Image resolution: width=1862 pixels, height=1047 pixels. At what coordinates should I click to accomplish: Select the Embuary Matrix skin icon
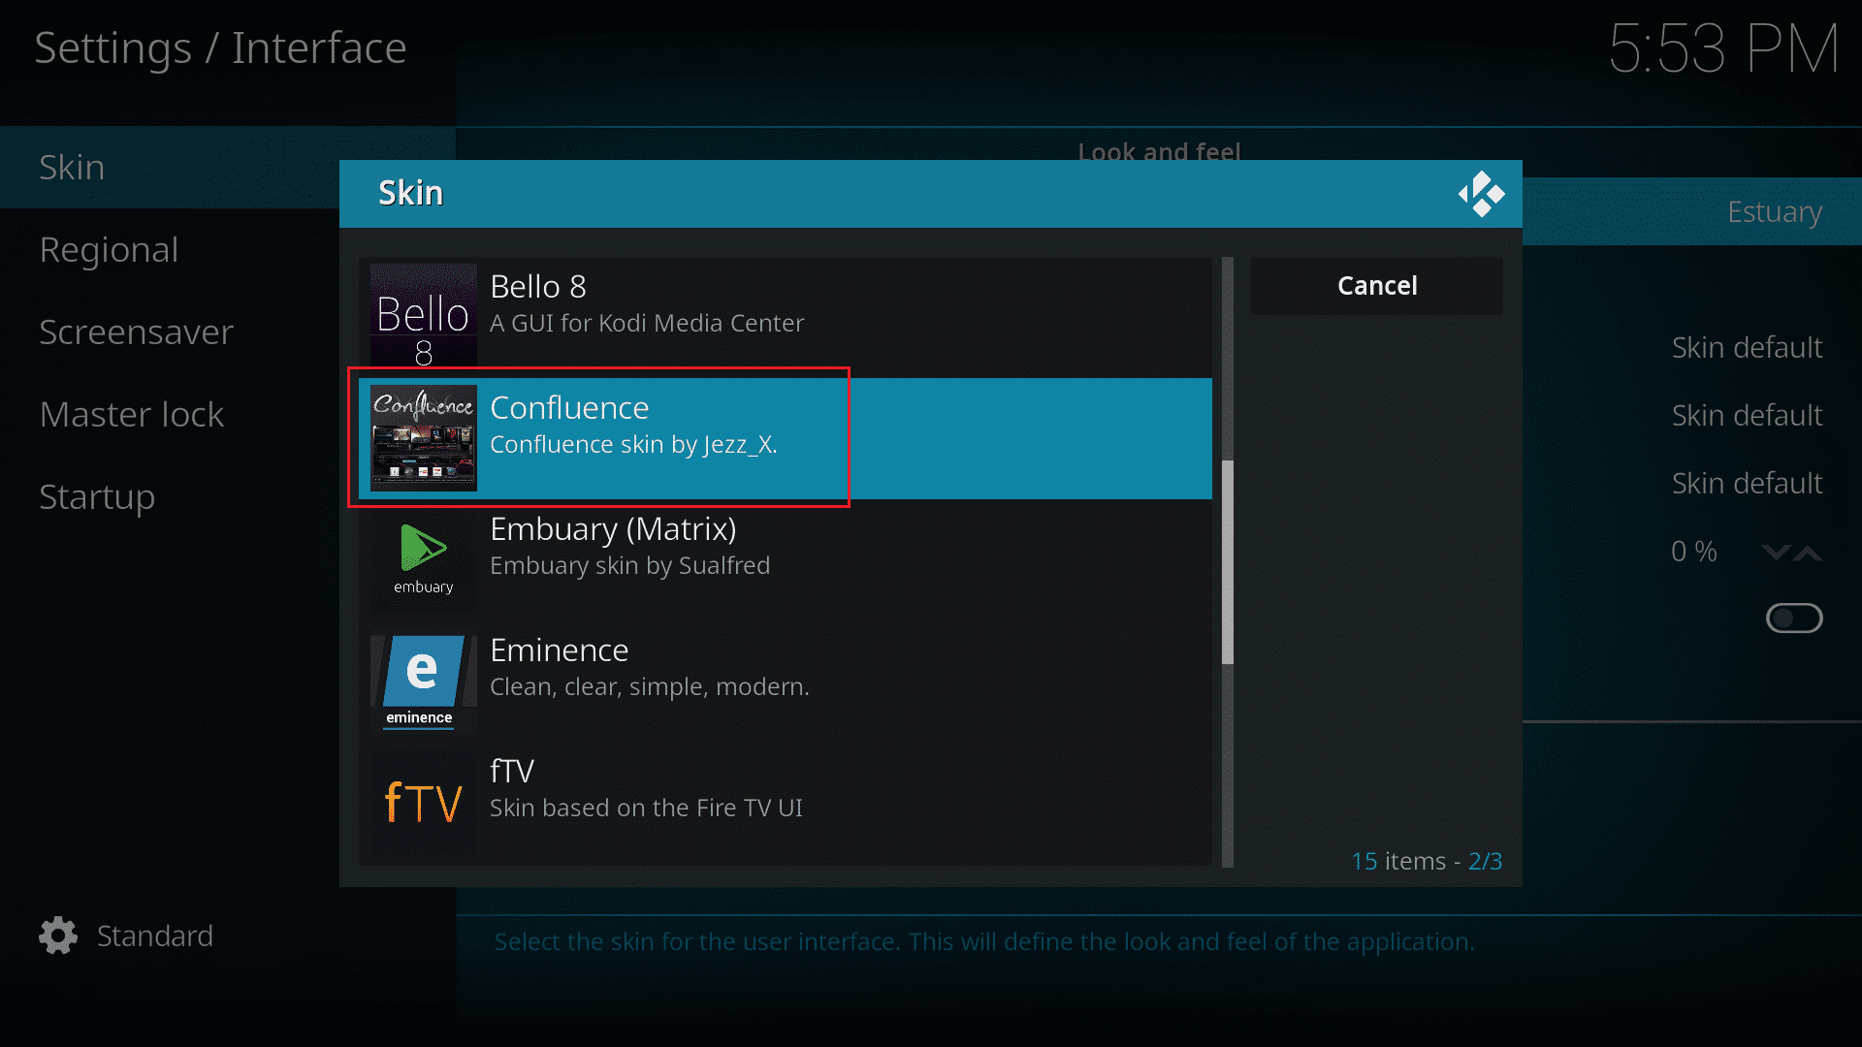[421, 555]
